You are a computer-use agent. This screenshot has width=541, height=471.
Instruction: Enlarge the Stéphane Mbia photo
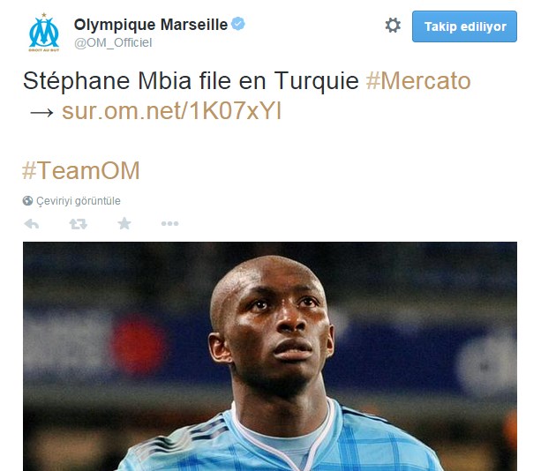[270, 356]
